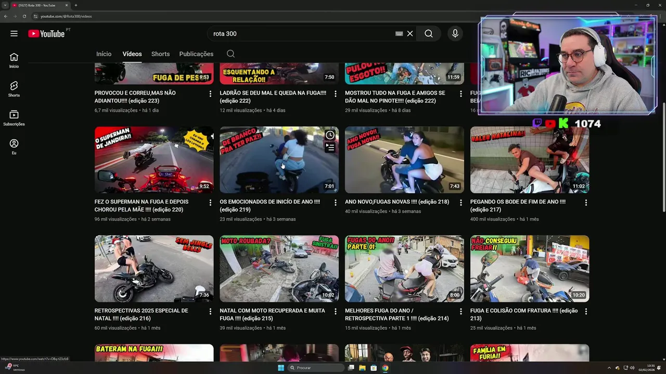Open options for FUGA E COLISÃO video

pos(586,312)
